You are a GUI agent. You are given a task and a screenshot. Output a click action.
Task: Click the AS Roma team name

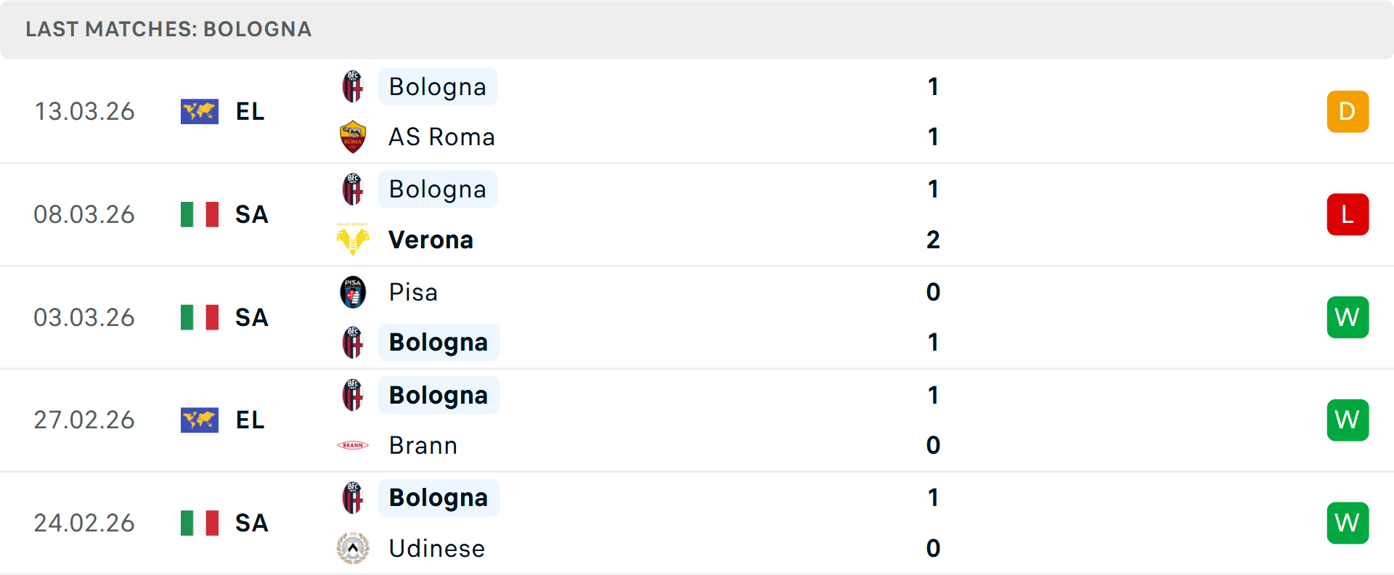tap(441, 136)
